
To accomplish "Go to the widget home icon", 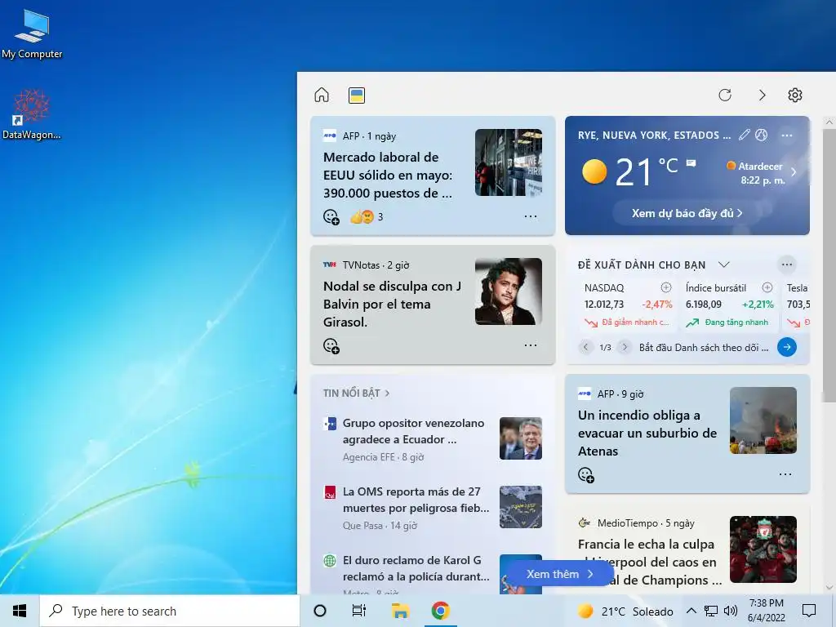I will click(x=322, y=95).
